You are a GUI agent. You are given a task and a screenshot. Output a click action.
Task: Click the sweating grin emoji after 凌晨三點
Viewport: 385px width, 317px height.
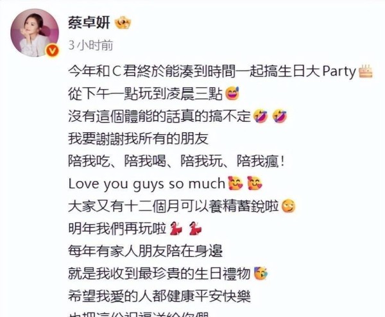click(x=232, y=94)
